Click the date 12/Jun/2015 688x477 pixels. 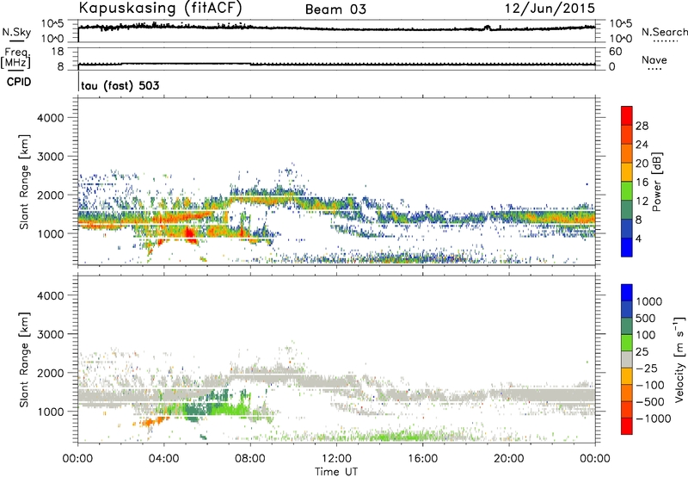550,8
